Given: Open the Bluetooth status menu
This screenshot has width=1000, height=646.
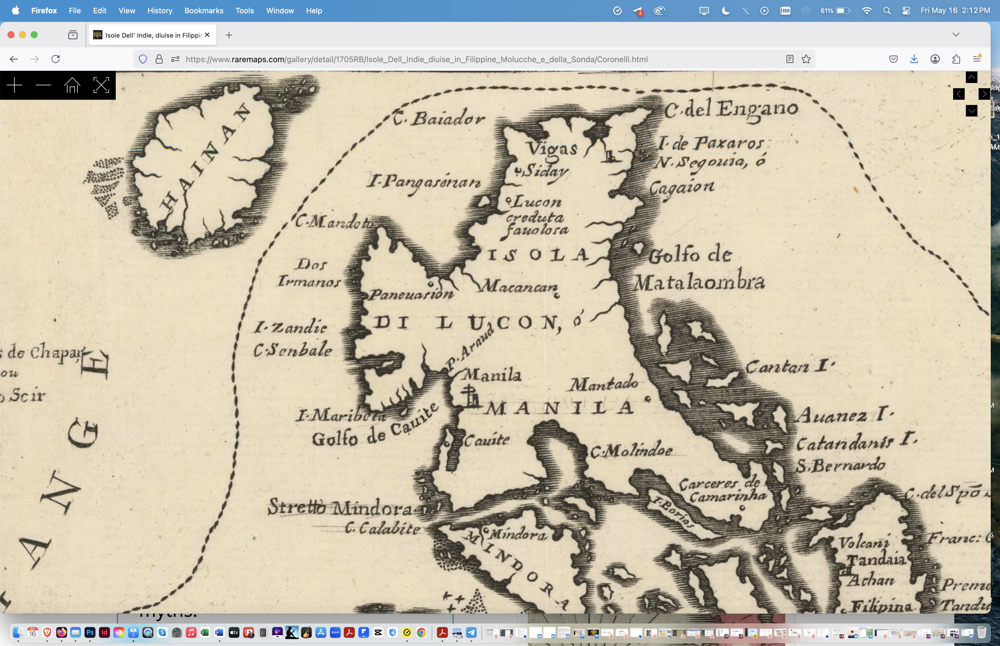Looking at the screenshot, I should point(746,11).
